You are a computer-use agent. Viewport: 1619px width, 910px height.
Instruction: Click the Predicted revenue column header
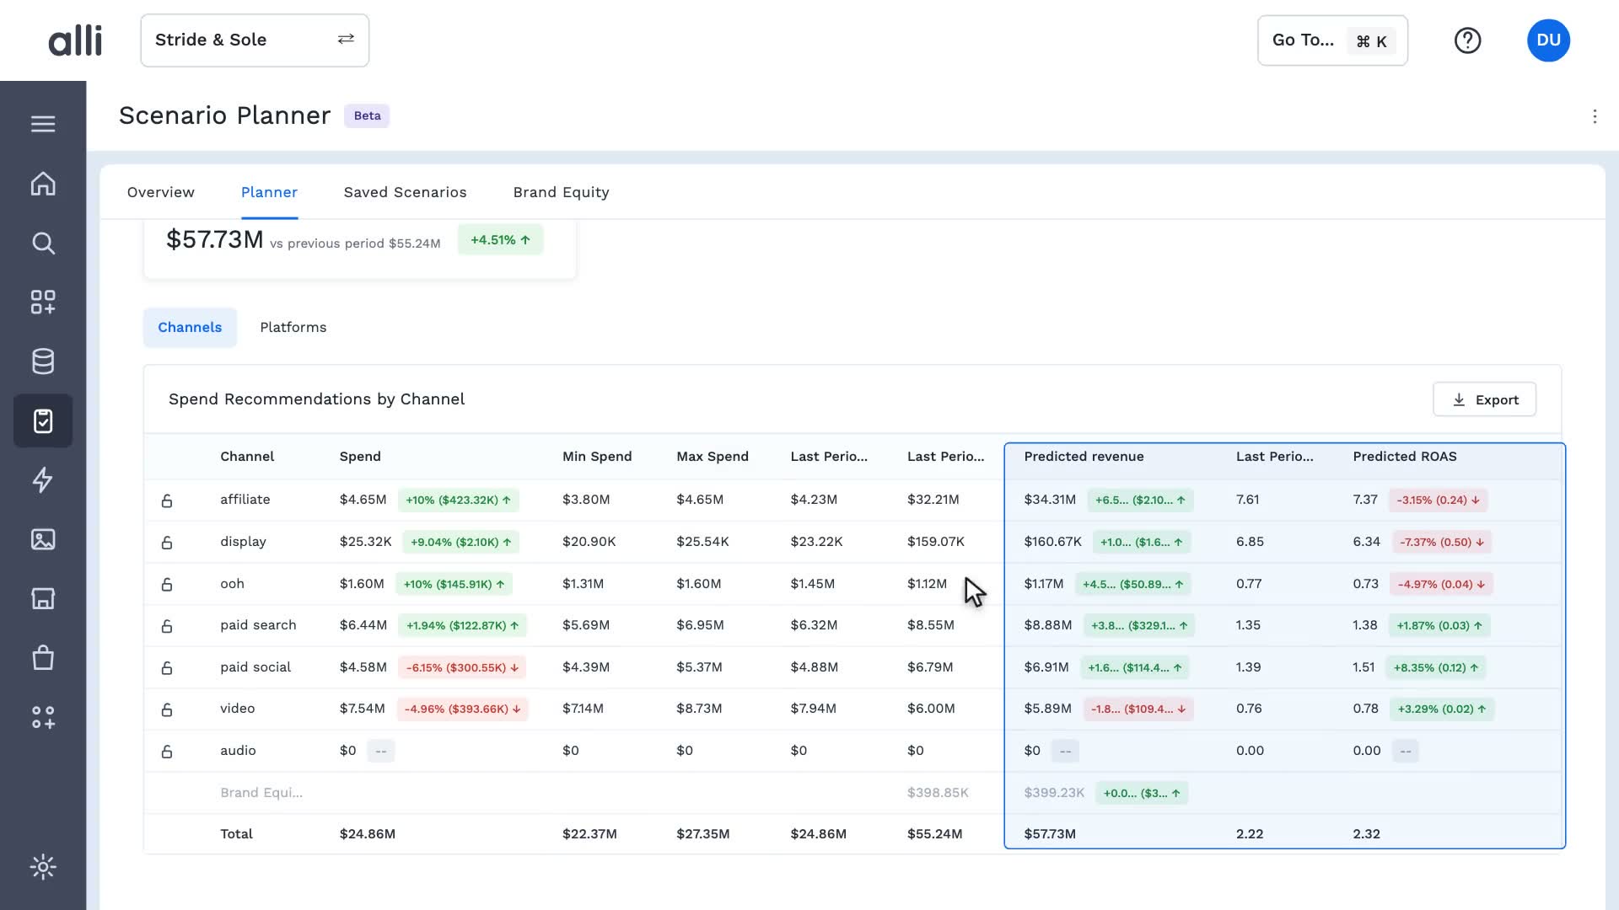(1084, 456)
